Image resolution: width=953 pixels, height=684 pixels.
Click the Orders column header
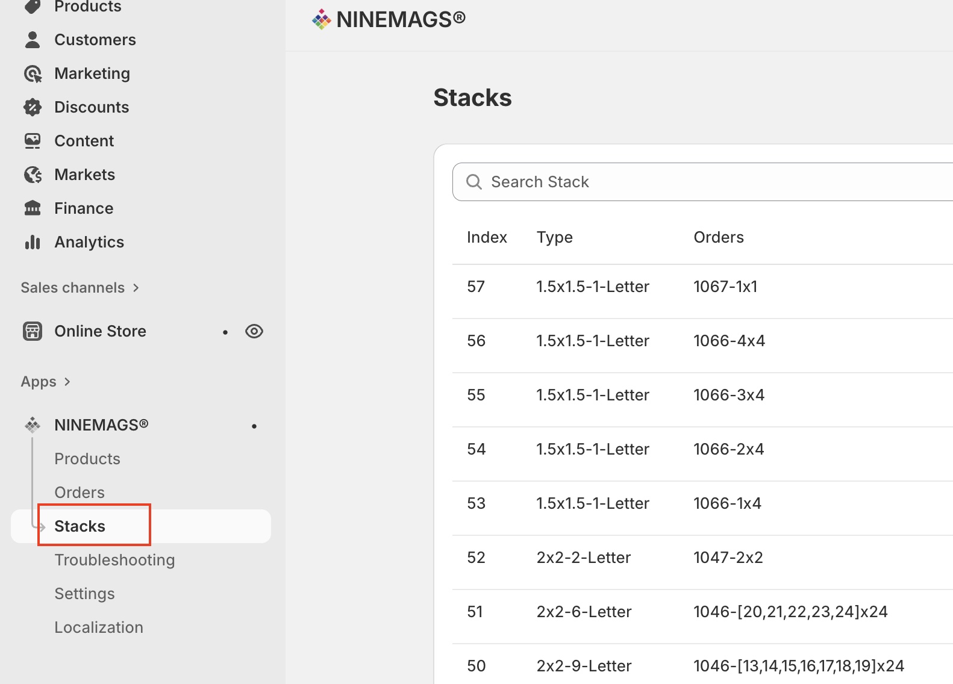719,237
